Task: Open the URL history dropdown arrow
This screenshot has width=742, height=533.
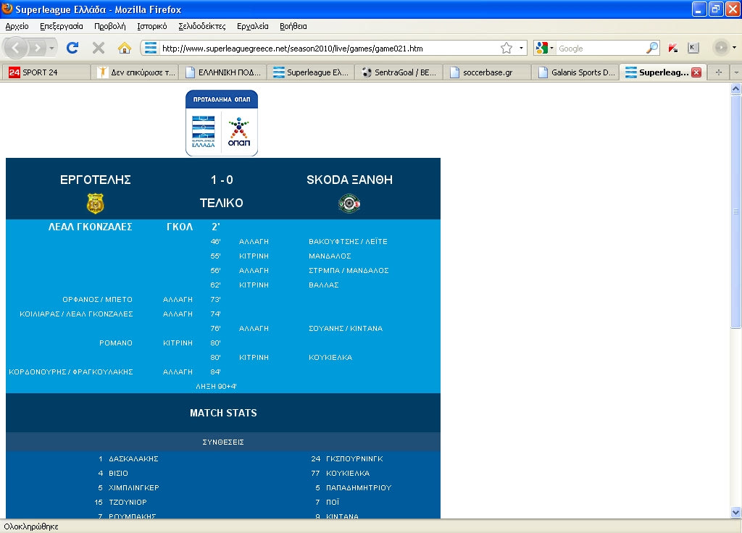Action: (522, 49)
